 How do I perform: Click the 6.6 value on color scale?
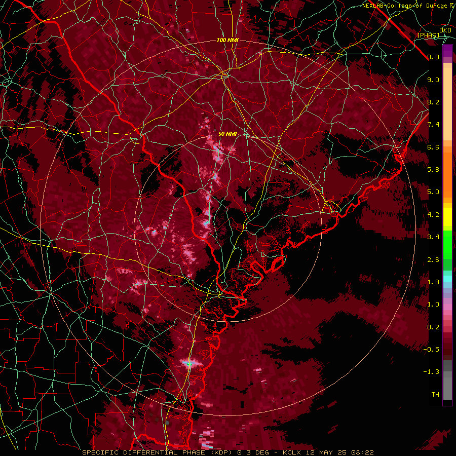click(433, 147)
